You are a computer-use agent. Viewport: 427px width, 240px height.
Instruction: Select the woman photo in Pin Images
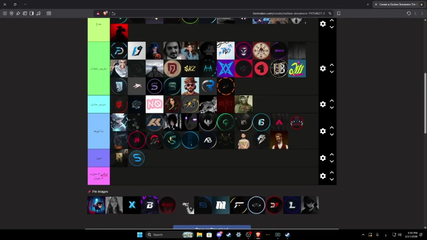[x=114, y=205]
